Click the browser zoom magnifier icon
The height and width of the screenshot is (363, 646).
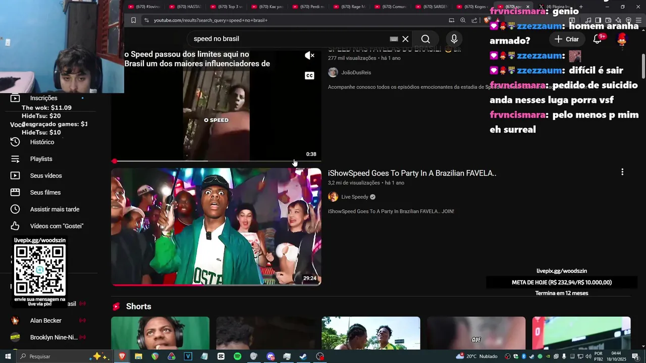463,20
